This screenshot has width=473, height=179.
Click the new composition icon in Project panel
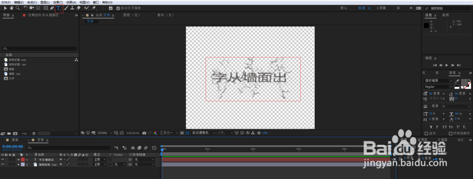click(15, 133)
